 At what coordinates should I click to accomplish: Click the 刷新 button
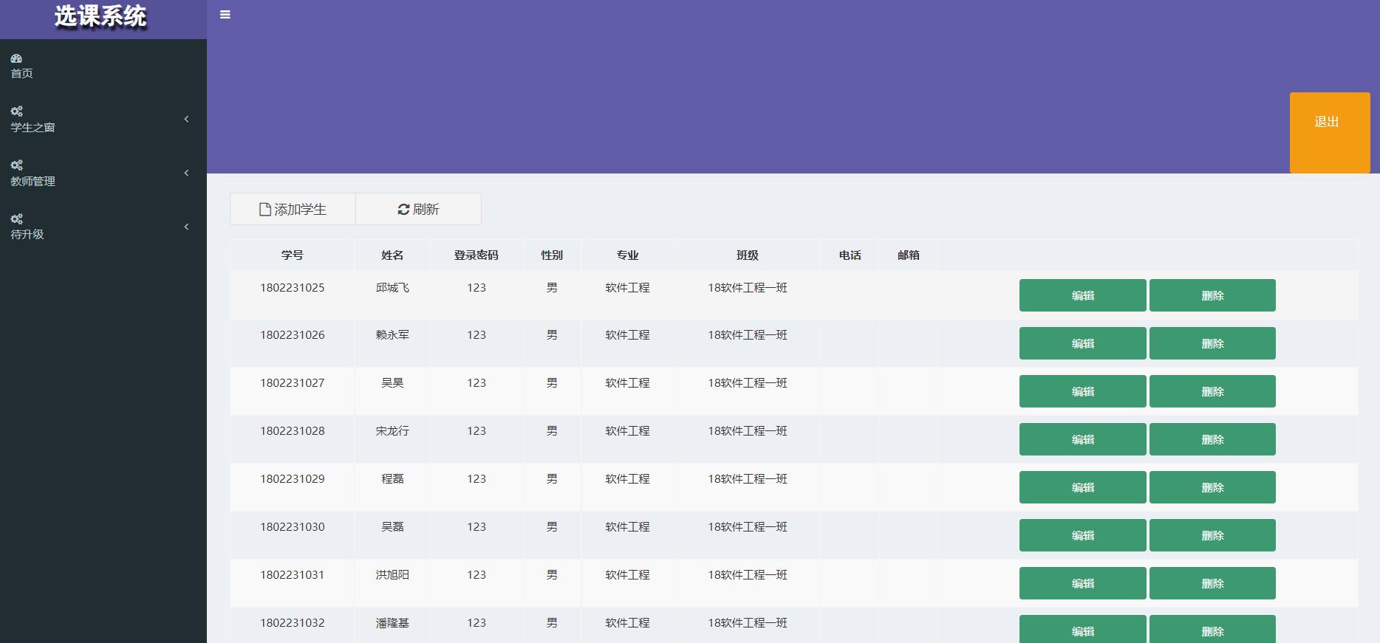pyautogui.click(x=418, y=209)
